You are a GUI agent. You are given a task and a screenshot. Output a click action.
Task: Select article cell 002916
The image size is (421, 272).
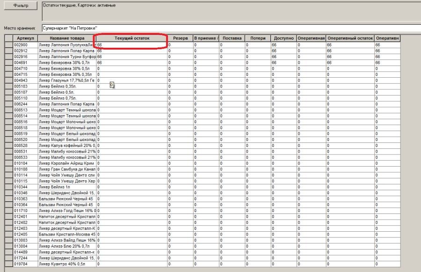pos(26,57)
